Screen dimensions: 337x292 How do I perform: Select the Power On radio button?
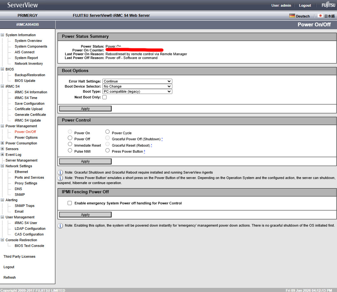click(70, 131)
